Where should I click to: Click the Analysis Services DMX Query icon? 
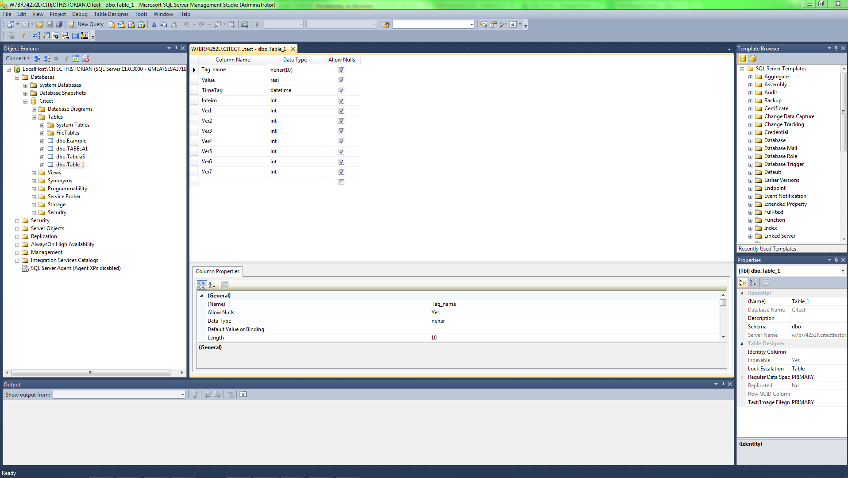pos(131,25)
